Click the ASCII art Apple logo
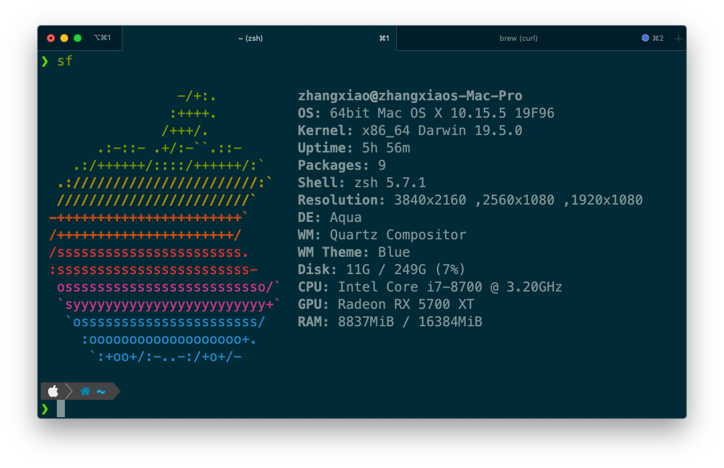The width and height of the screenshot is (724, 468). pos(162,227)
